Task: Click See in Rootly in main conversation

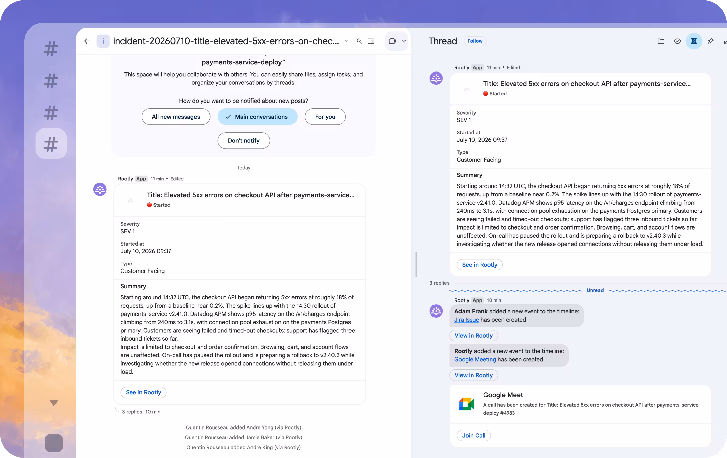Action: coord(143,392)
